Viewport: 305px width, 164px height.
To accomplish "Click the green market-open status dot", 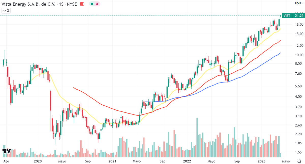I will 92,4.
